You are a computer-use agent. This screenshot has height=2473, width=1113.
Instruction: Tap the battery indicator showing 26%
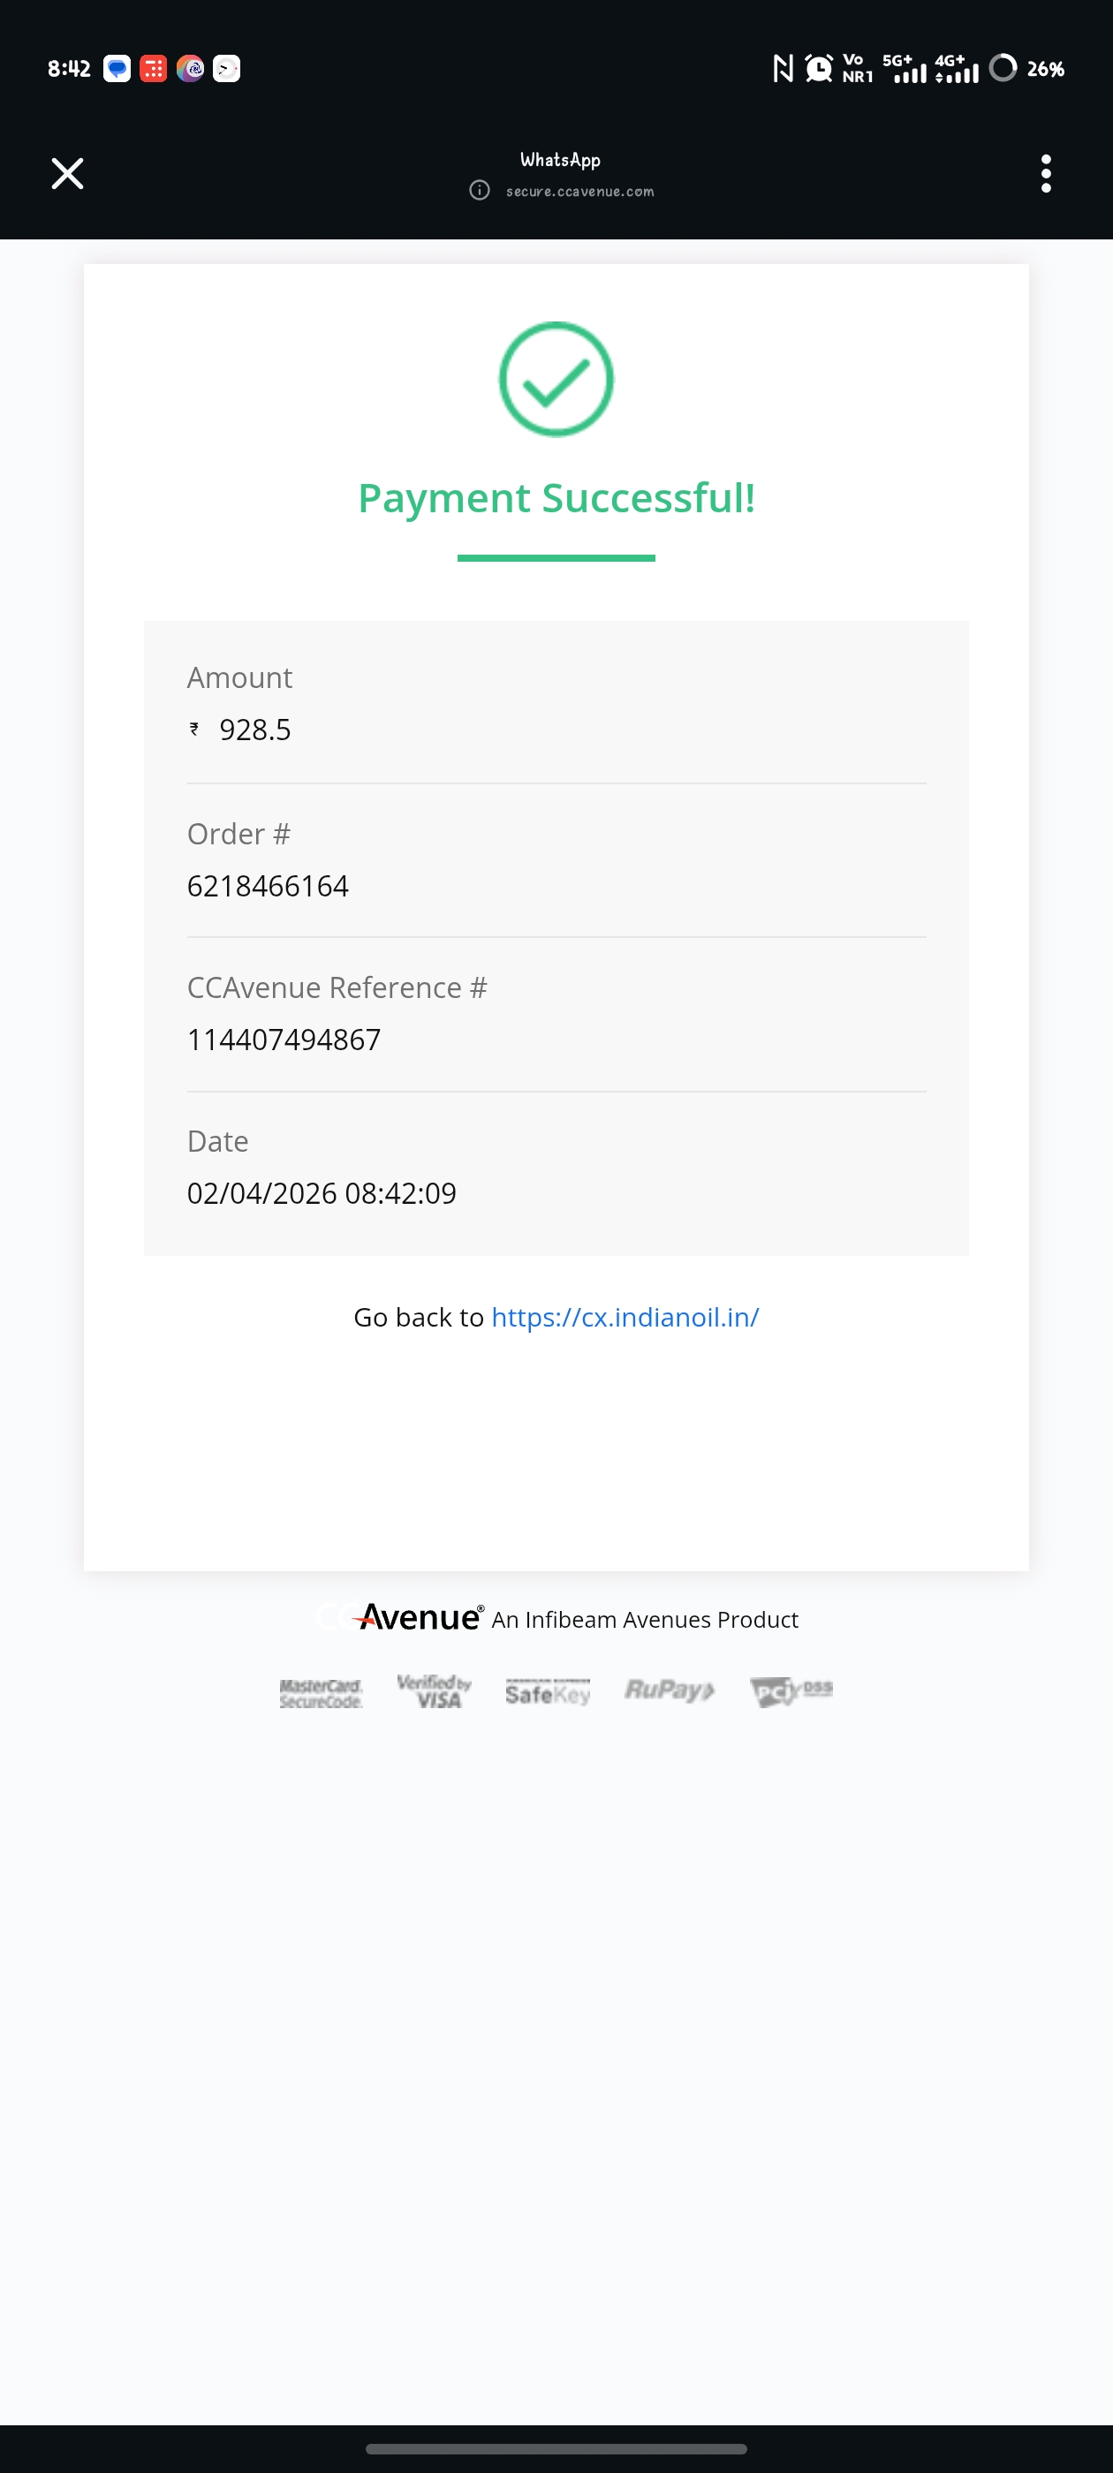[1026, 68]
